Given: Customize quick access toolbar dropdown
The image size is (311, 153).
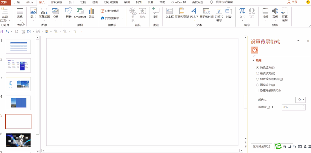Looking at the screenshot, I should coord(81,31).
